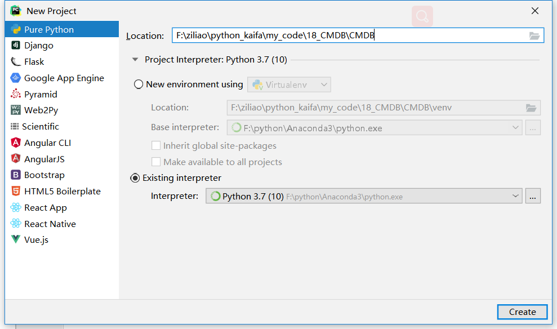557x329 pixels.
Task: Select Existing interpreter radio button
Action: click(135, 178)
